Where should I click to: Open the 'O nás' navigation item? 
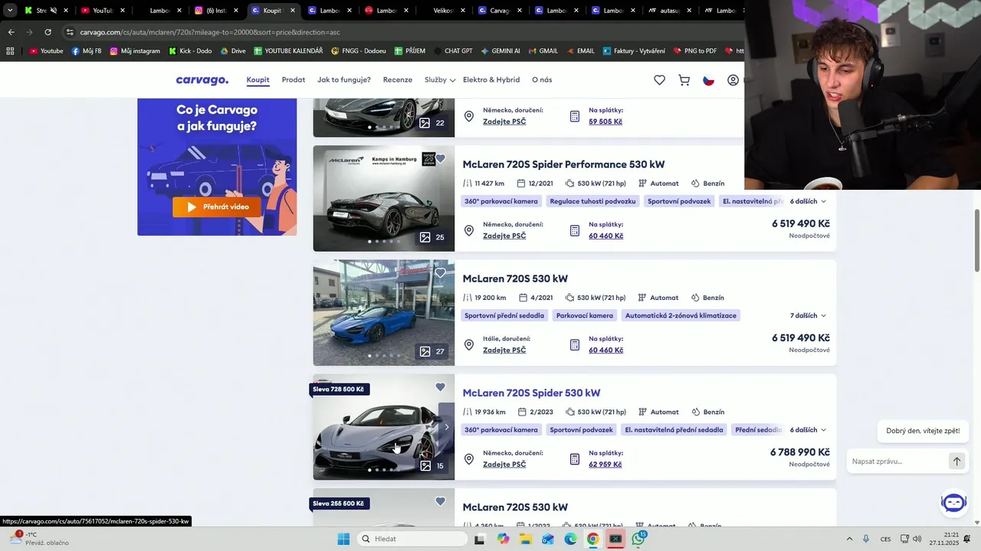542,80
